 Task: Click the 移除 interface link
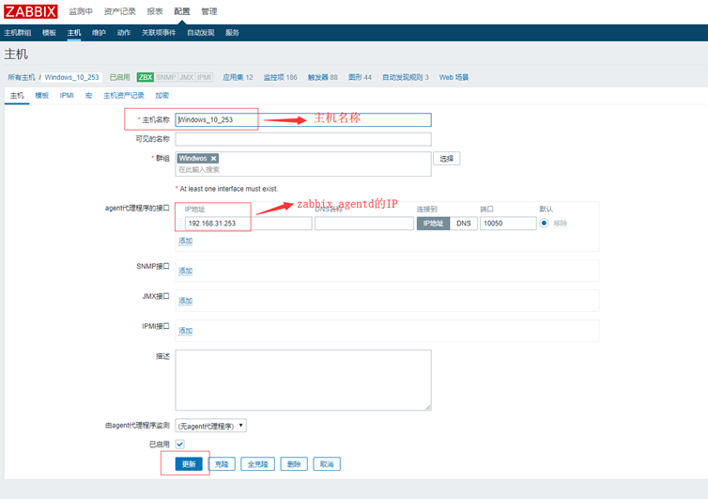tap(561, 224)
